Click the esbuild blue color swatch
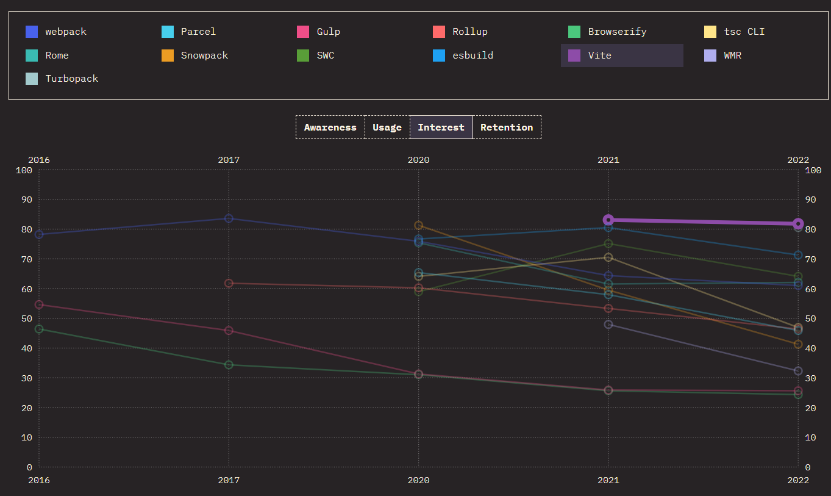 [439, 56]
